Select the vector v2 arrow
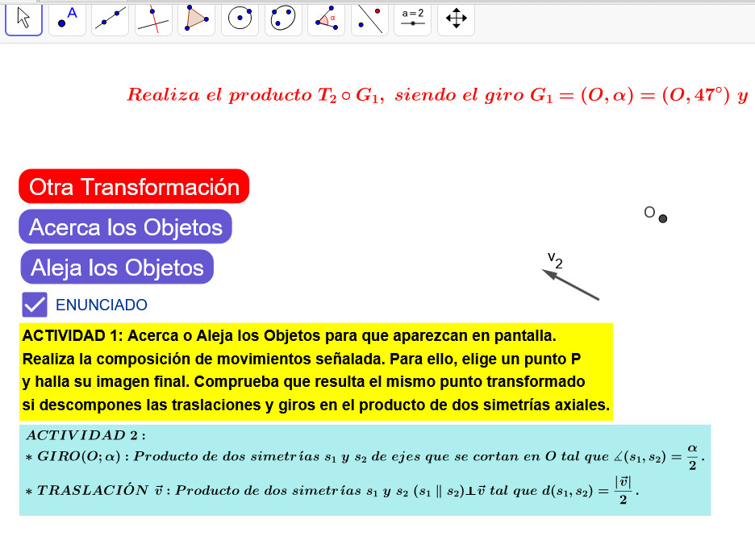The width and height of the screenshot is (755, 540). pos(571,285)
